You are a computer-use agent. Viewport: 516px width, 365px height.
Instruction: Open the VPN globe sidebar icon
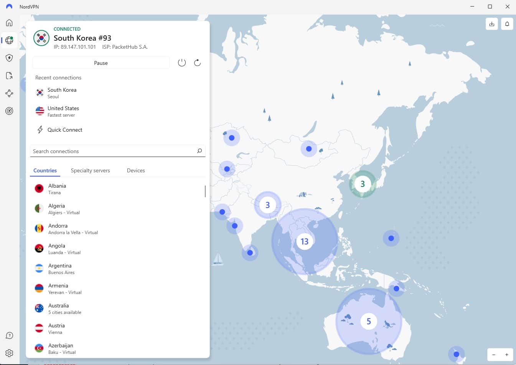[9, 40]
